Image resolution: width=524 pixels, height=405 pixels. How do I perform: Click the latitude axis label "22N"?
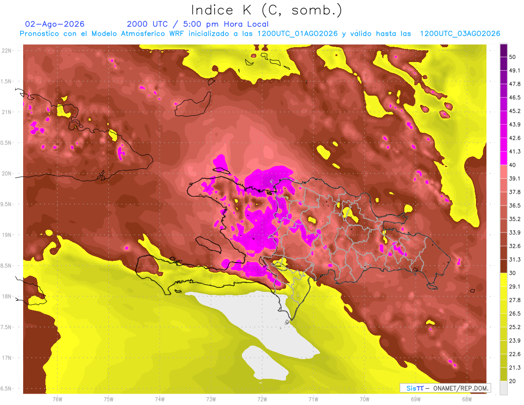tap(7, 50)
